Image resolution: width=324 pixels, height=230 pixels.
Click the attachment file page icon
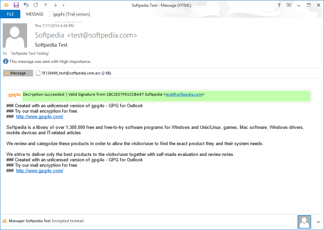pyautogui.click(x=38, y=73)
